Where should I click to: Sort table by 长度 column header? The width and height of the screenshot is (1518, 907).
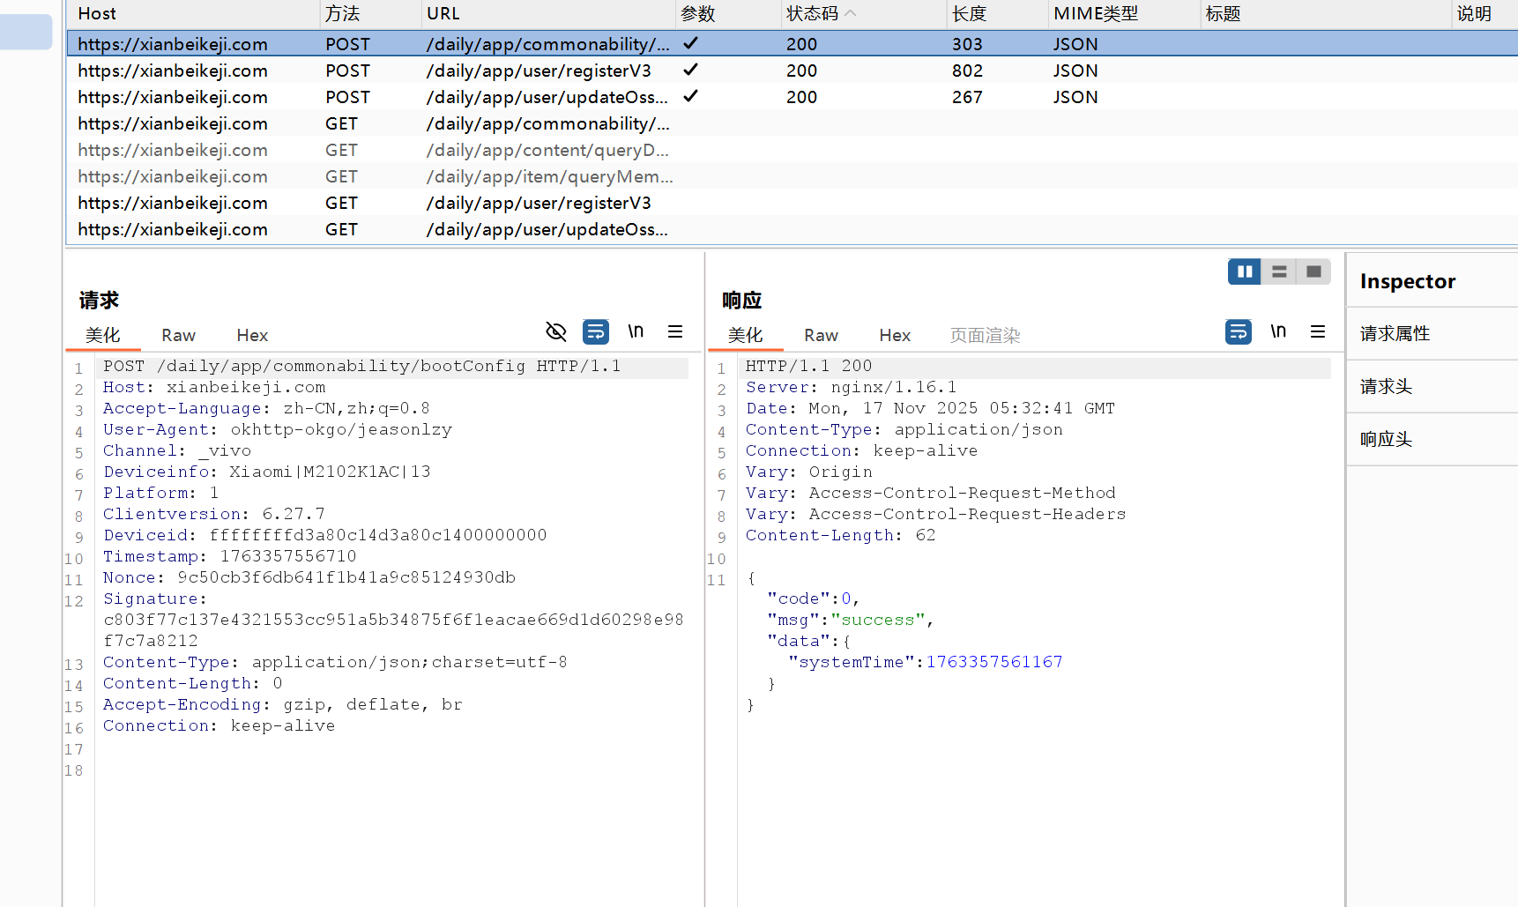click(969, 13)
